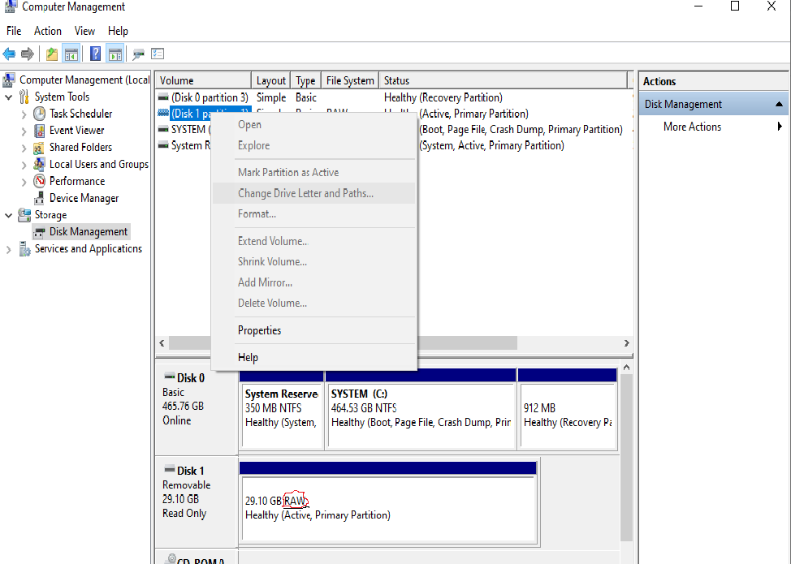The width and height of the screenshot is (791, 564).
Task: Select the 29.10 GB RAW partition block
Action: click(387, 502)
